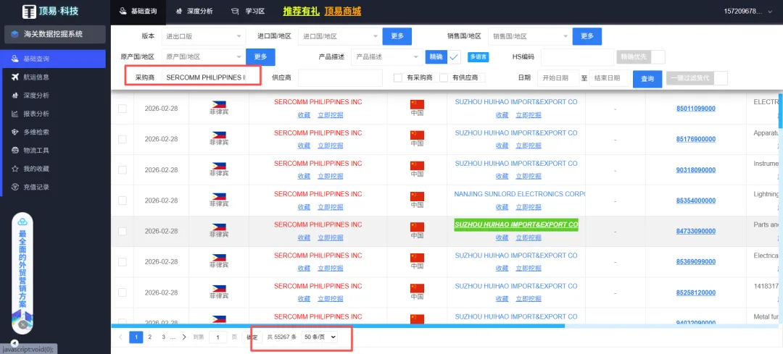Check the 有供应商 checkbox
783x354 pixels.
444,77
